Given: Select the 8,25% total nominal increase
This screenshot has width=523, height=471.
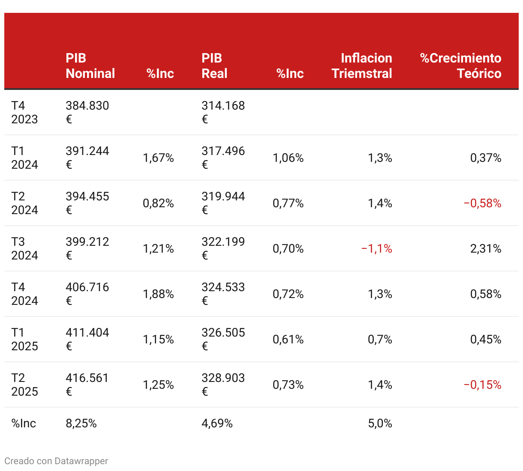Looking at the screenshot, I should [x=81, y=423].
